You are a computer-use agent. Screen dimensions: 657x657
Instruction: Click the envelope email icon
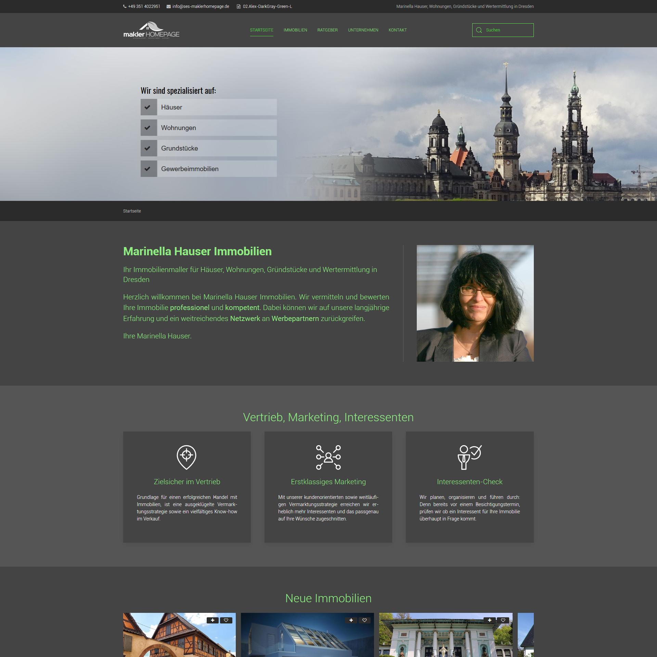168,7
